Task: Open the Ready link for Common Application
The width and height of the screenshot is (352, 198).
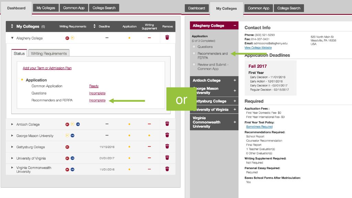Action: (x=94, y=86)
